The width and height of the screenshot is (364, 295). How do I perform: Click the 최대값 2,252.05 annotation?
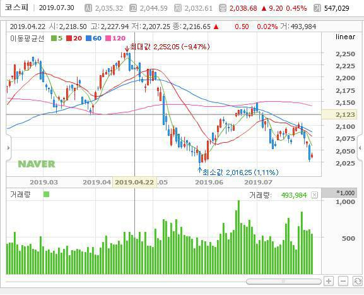point(170,47)
